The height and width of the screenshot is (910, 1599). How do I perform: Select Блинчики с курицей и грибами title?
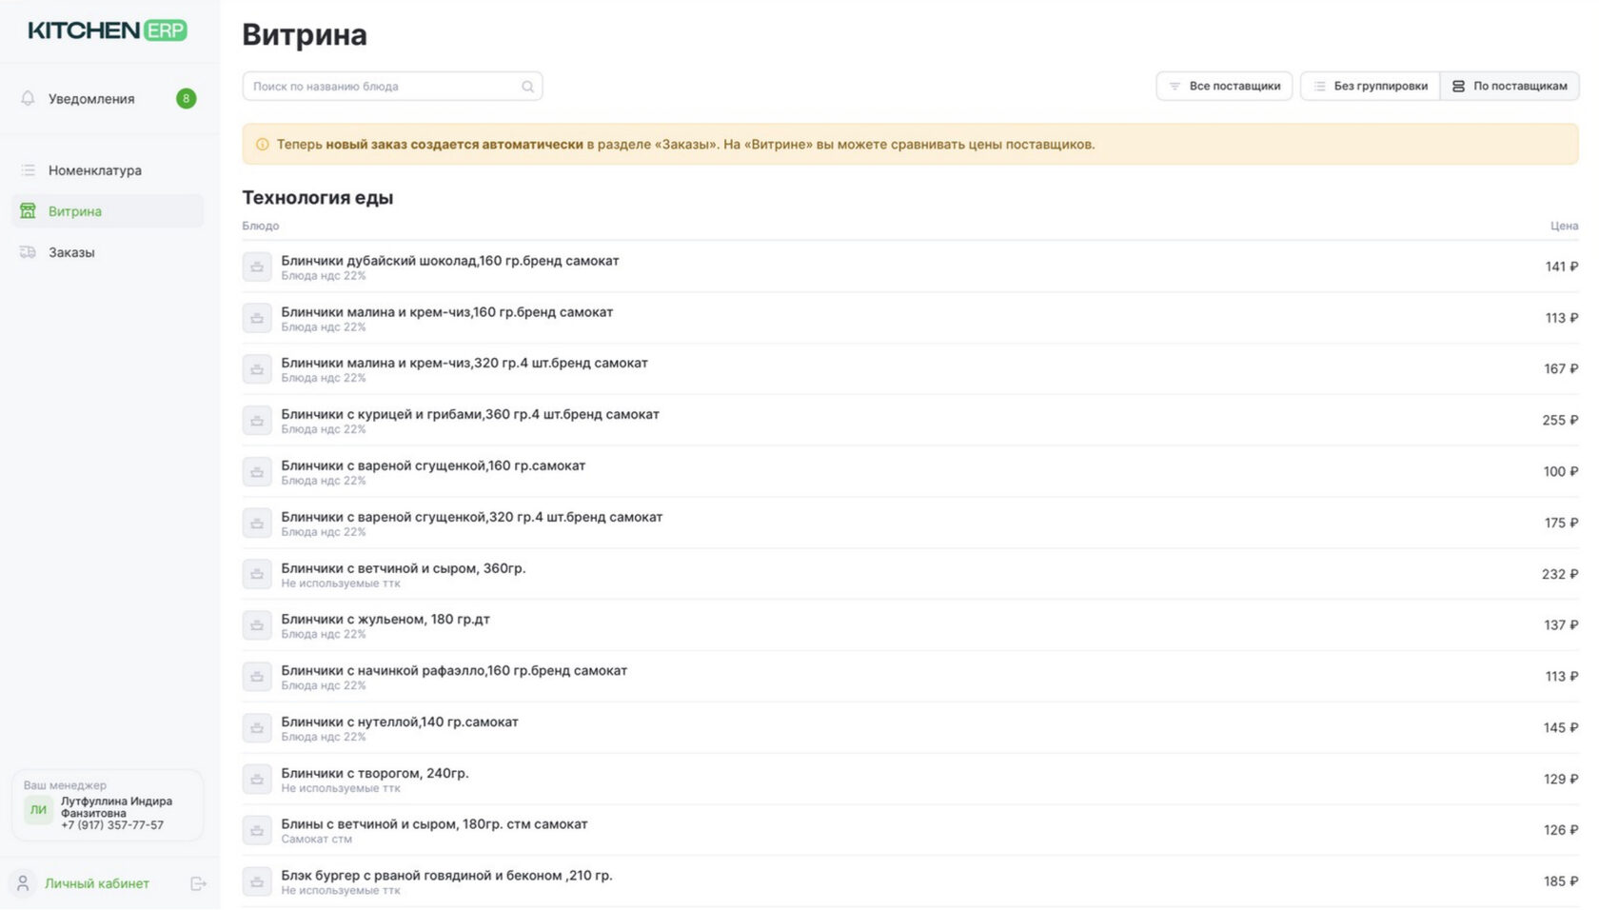pos(470,415)
